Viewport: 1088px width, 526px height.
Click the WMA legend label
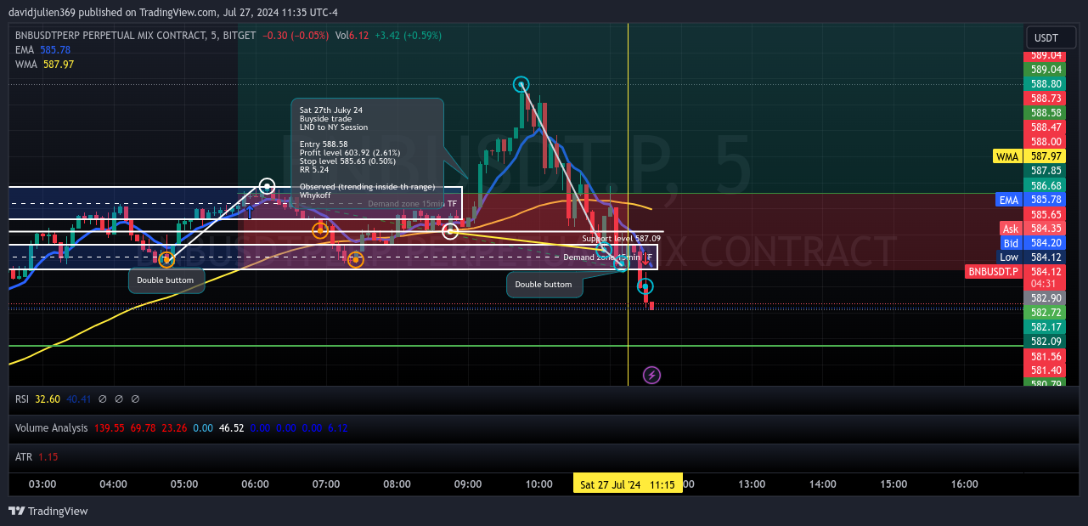click(25, 65)
